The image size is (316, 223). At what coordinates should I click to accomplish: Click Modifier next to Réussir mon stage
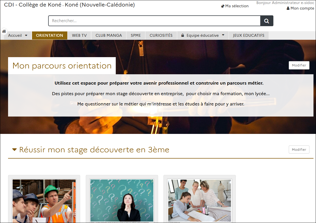[x=299, y=150]
